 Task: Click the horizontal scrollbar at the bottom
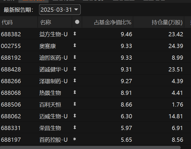click(90, 147)
